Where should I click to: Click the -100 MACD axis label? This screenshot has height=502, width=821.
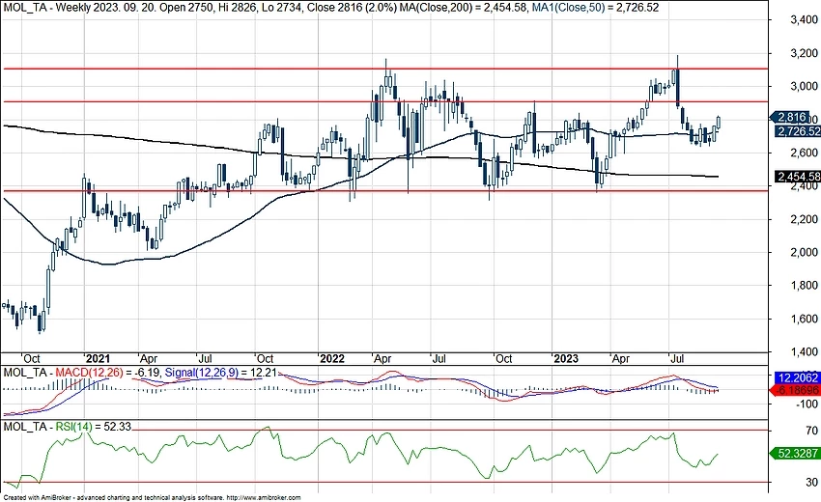coord(807,404)
